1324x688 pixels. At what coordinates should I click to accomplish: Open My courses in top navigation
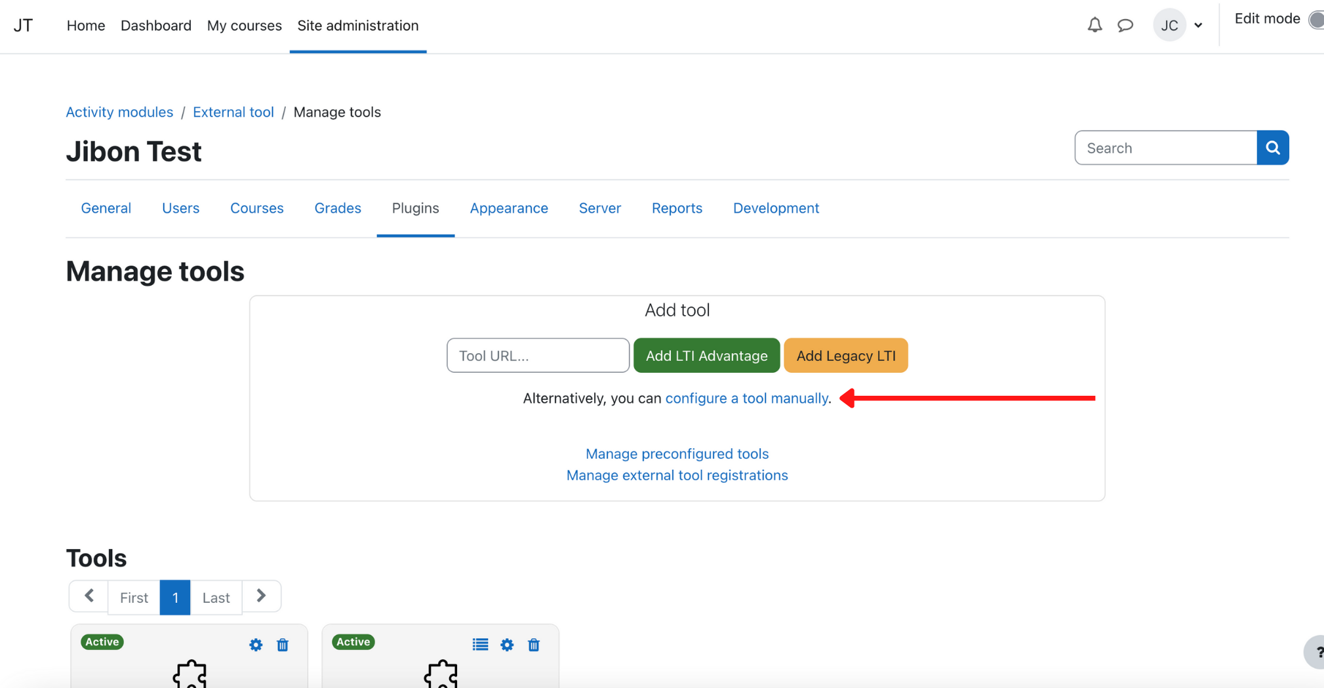click(244, 26)
